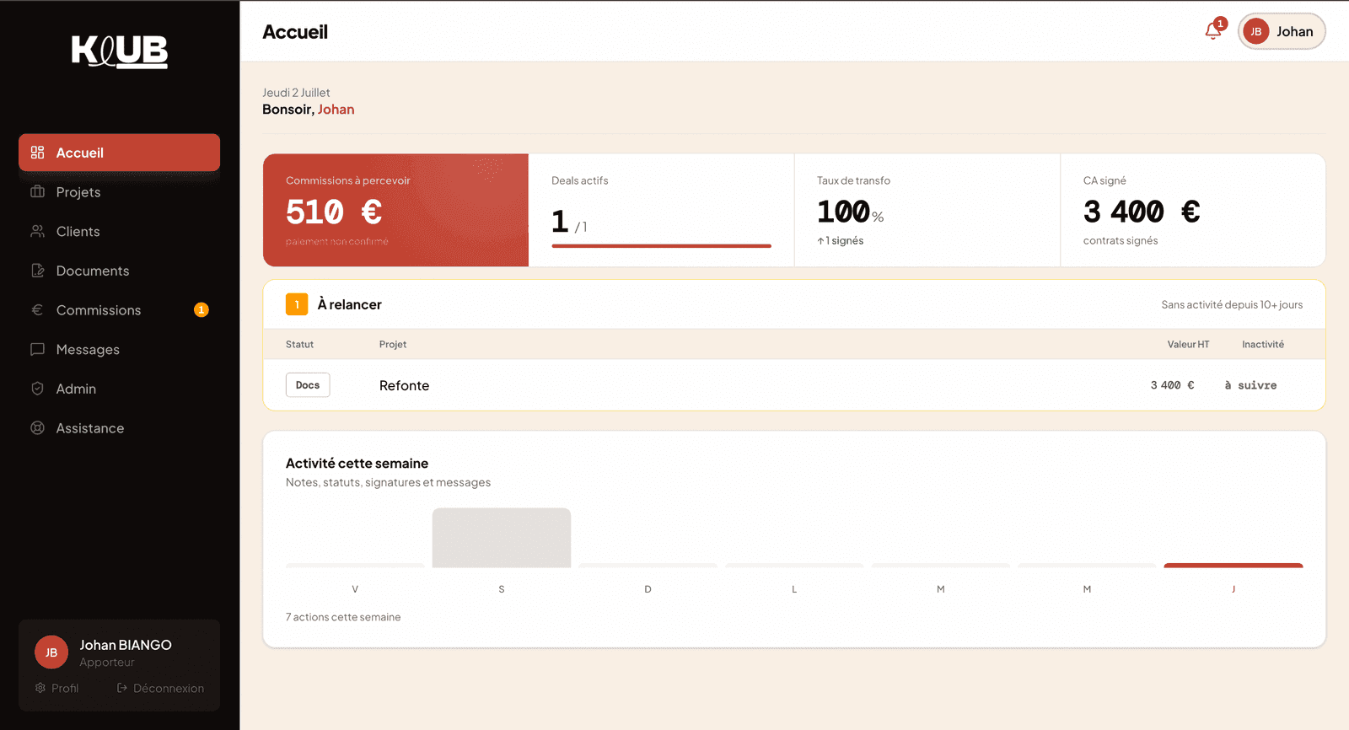Viewport: 1349px width, 730px height.
Task: Click the Taux de transfo card
Action: tap(927, 210)
